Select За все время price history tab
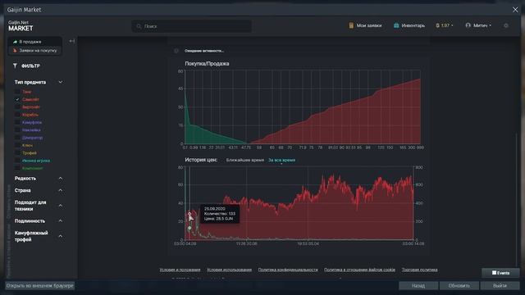The height and width of the screenshot is (295, 525). click(x=281, y=161)
